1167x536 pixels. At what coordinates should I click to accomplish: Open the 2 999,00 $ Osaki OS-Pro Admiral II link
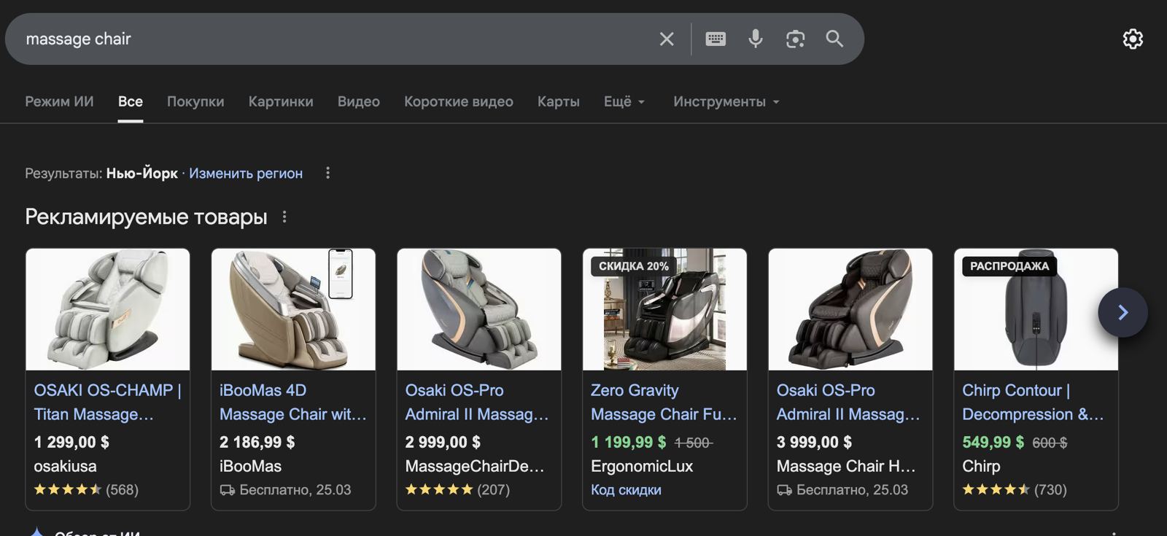(x=477, y=402)
